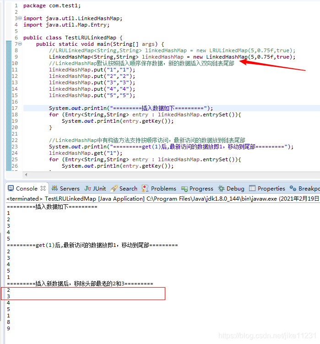Click the editor horizontal scrollbar left arrow
This screenshot has height=344, width=320.
pyautogui.click(x=26, y=175)
